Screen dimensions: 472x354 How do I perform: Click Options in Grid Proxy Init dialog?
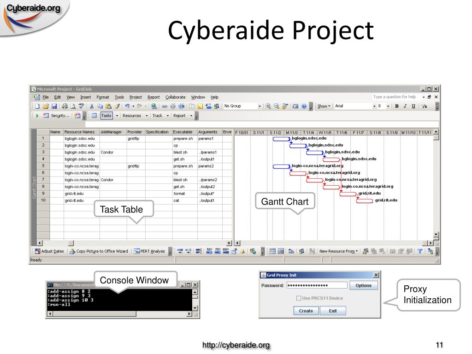(x=363, y=285)
